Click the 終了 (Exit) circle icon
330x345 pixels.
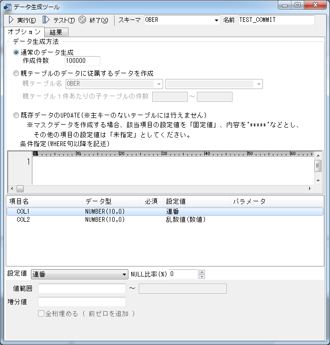pyautogui.click(x=82, y=20)
